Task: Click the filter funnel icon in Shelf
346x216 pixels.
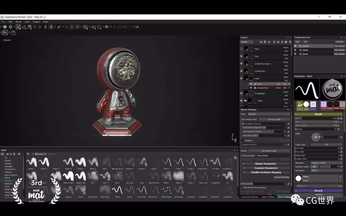Action: 28,154
